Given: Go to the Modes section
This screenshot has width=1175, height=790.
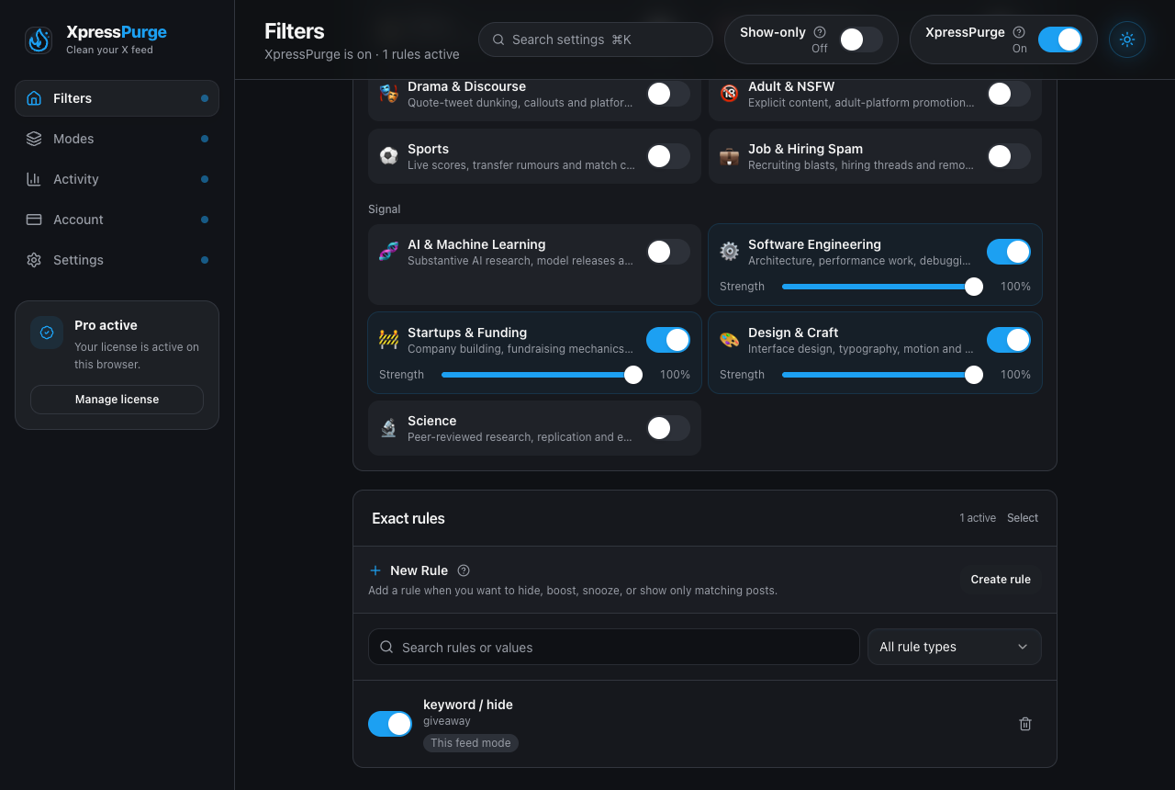Looking at the screenshot, I should click(x=117, y=139).
